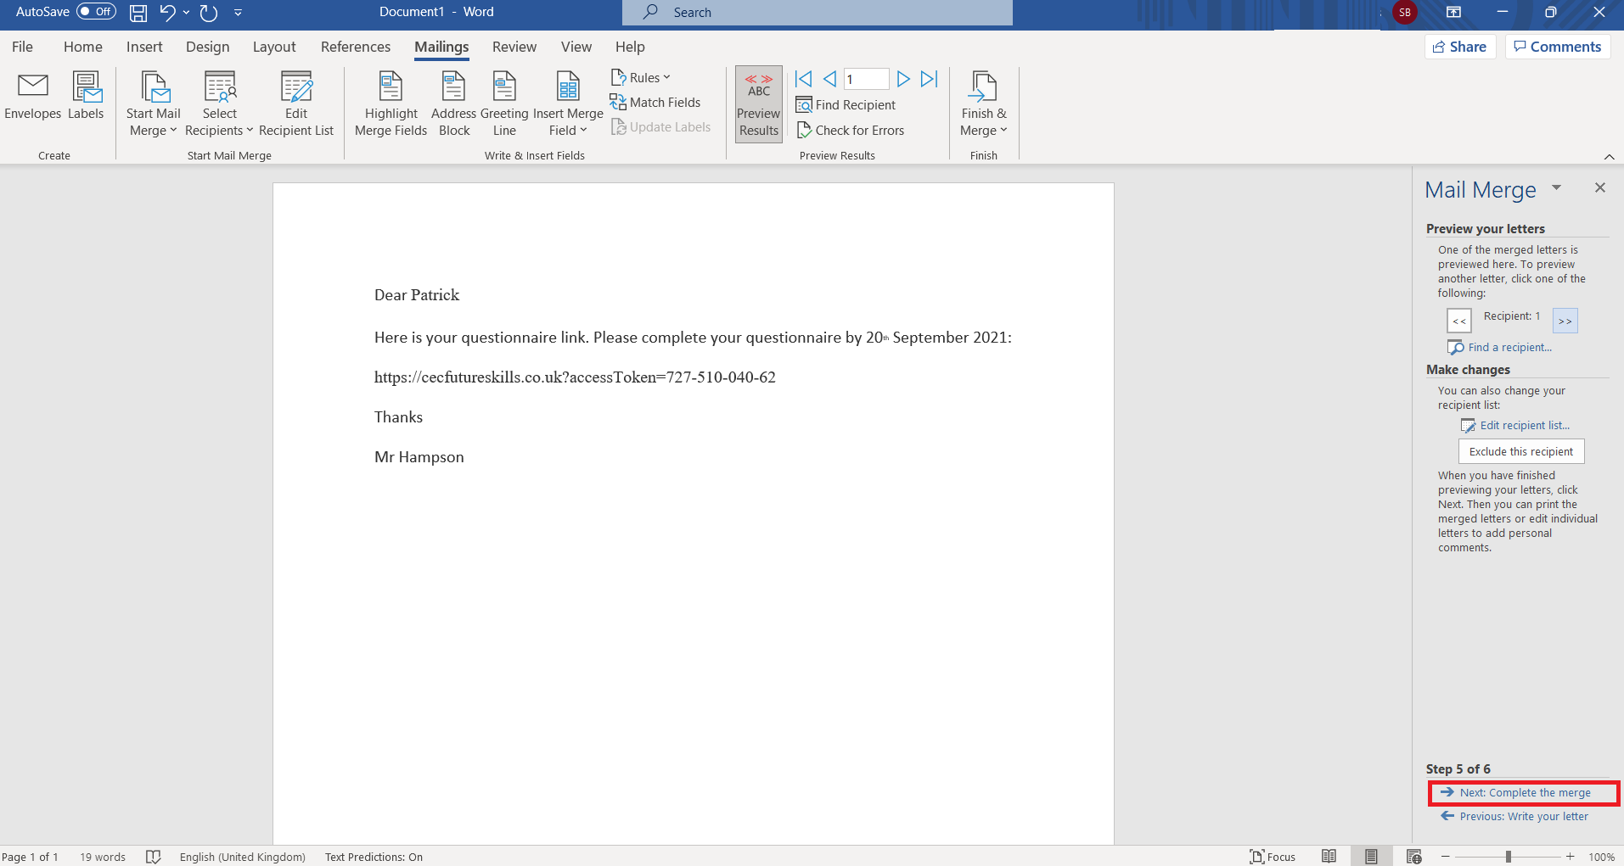The height and width of the screenshot is (866, 1624).
Task: Go to Next: Complete the merge
Action: (1516, 792)
